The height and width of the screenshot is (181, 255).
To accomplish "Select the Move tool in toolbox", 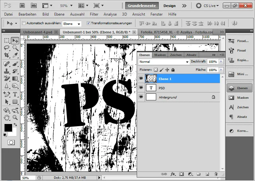I will tap(15, 40).
